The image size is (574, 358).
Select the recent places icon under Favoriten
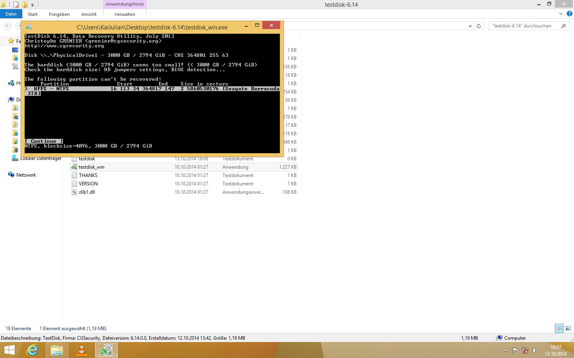(15, 66)
